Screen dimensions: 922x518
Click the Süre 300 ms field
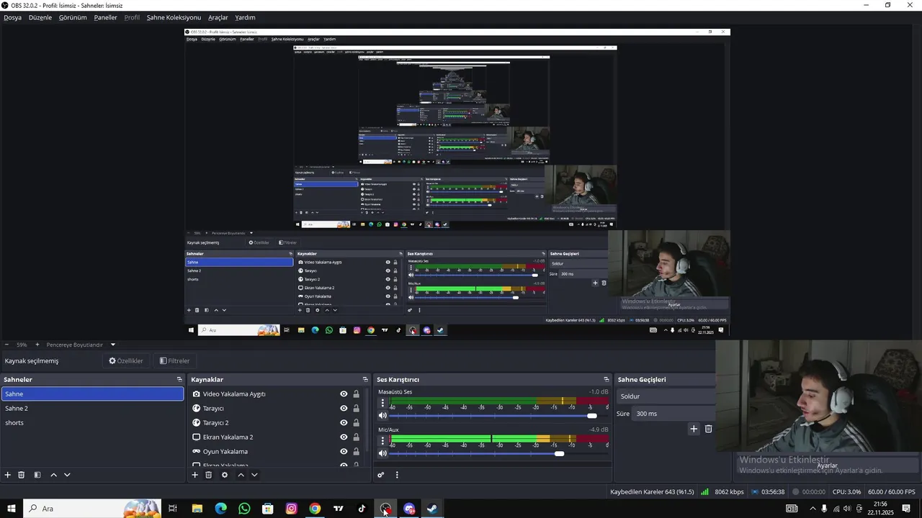[x=674, y=414]
